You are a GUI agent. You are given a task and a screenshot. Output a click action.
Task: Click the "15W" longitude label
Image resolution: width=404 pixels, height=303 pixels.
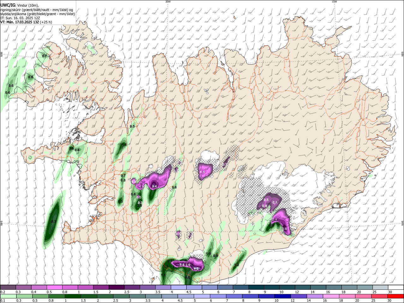[x=334, y=2]
